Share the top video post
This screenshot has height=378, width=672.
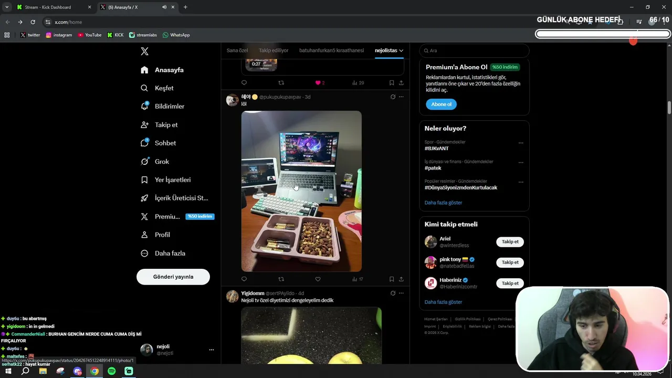coord(401,83)
